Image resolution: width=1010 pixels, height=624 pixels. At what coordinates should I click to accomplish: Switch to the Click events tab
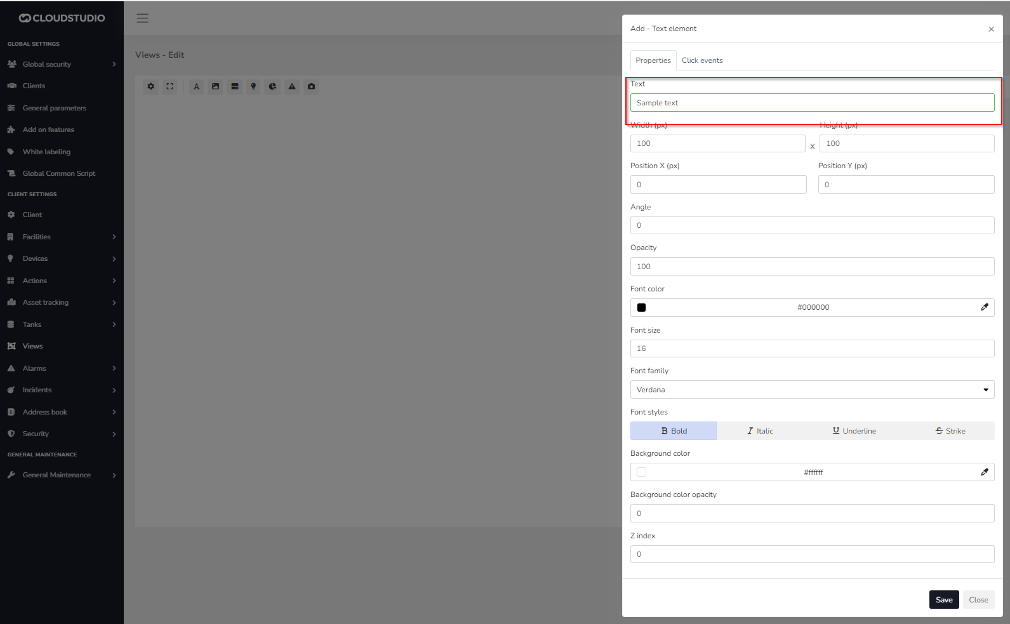click(702, 60)
